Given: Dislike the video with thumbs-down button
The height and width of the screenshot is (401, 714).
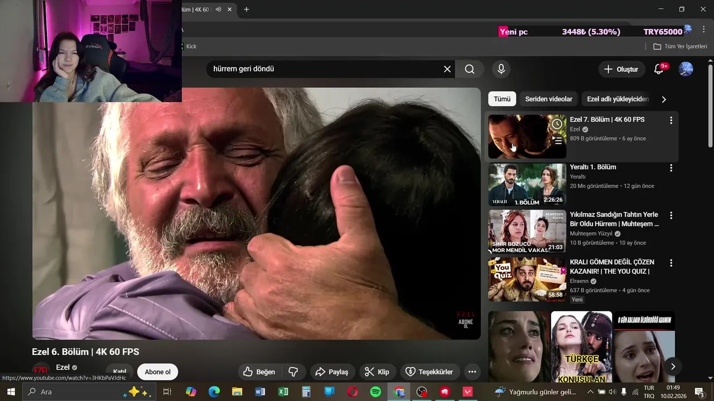Looking at the screenshot, I should [293, 371].
